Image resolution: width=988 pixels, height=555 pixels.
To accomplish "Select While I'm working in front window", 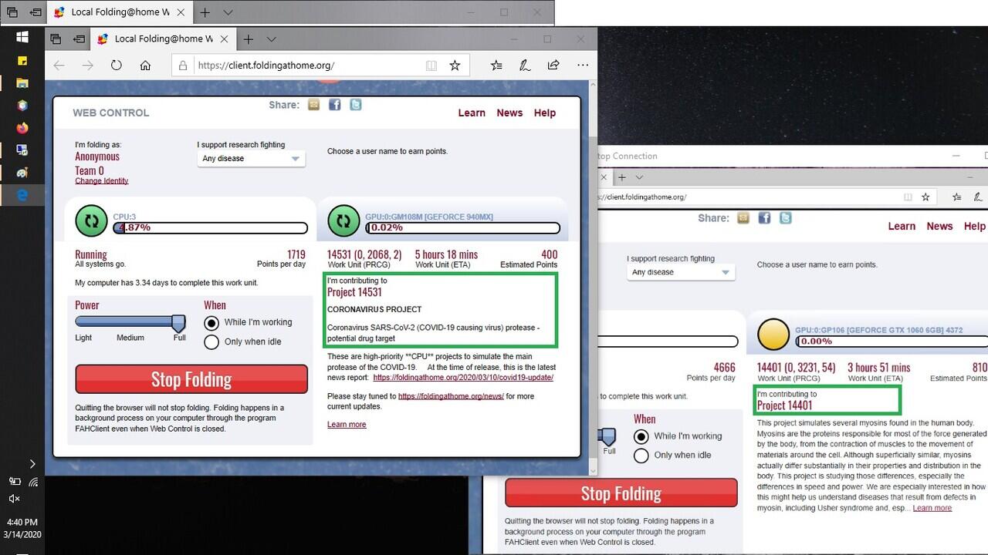I will [211, 322].
